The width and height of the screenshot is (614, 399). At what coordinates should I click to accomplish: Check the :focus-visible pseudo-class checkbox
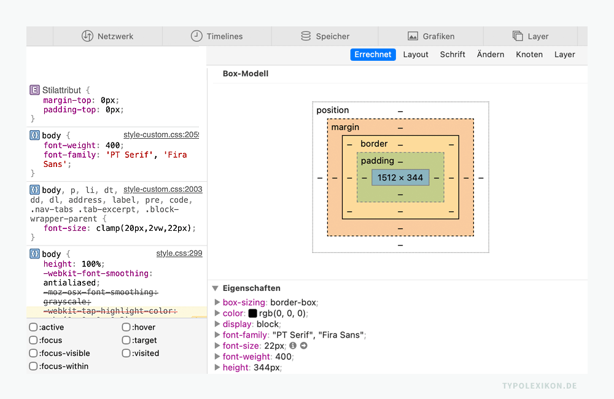(x=34, y=353)
